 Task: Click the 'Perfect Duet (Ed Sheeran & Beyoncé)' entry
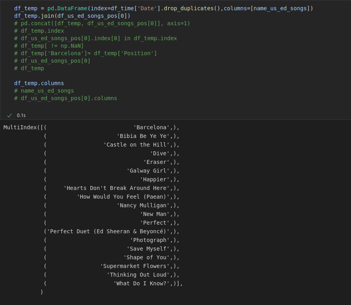click(108, 231)
